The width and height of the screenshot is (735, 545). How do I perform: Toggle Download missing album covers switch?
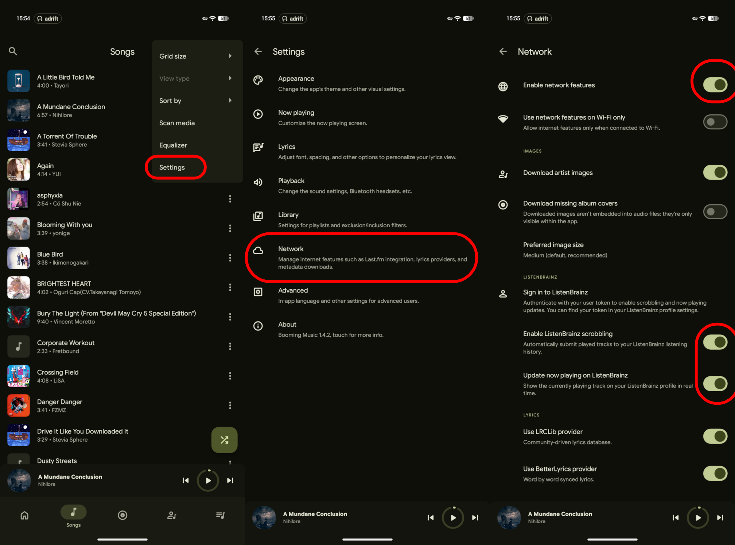click(715, 211)
